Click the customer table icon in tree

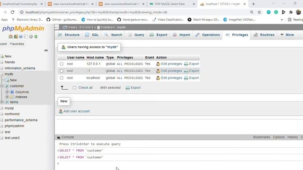point(7,86)
